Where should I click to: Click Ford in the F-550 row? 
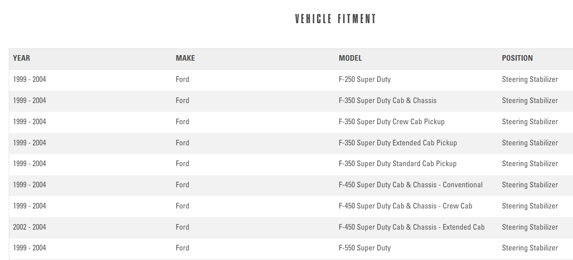click(182, 248)
